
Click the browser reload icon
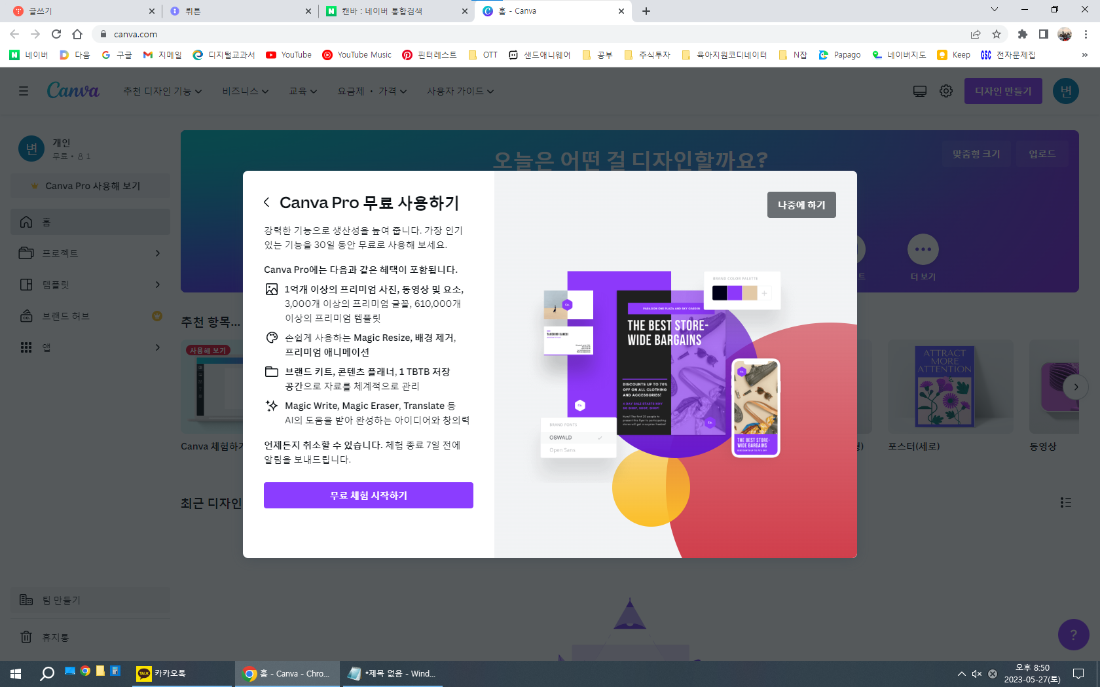56,34
